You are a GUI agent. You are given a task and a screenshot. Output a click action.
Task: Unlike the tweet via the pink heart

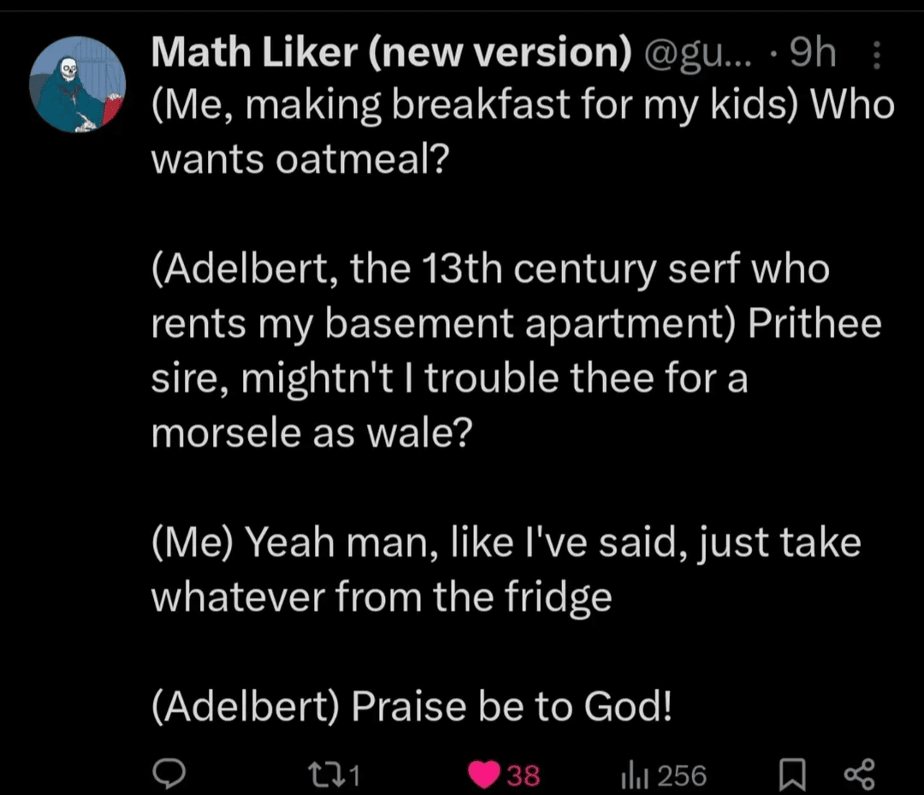pyautogui.click(x=483, y=775)
